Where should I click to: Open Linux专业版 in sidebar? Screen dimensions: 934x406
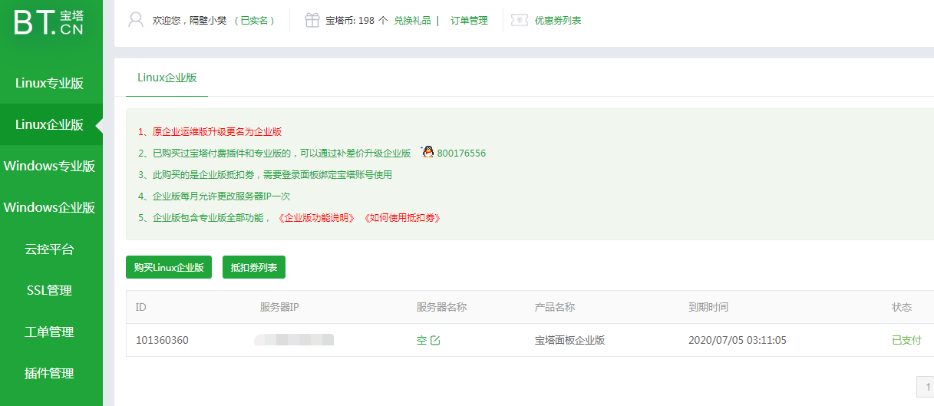click(49, 84)
